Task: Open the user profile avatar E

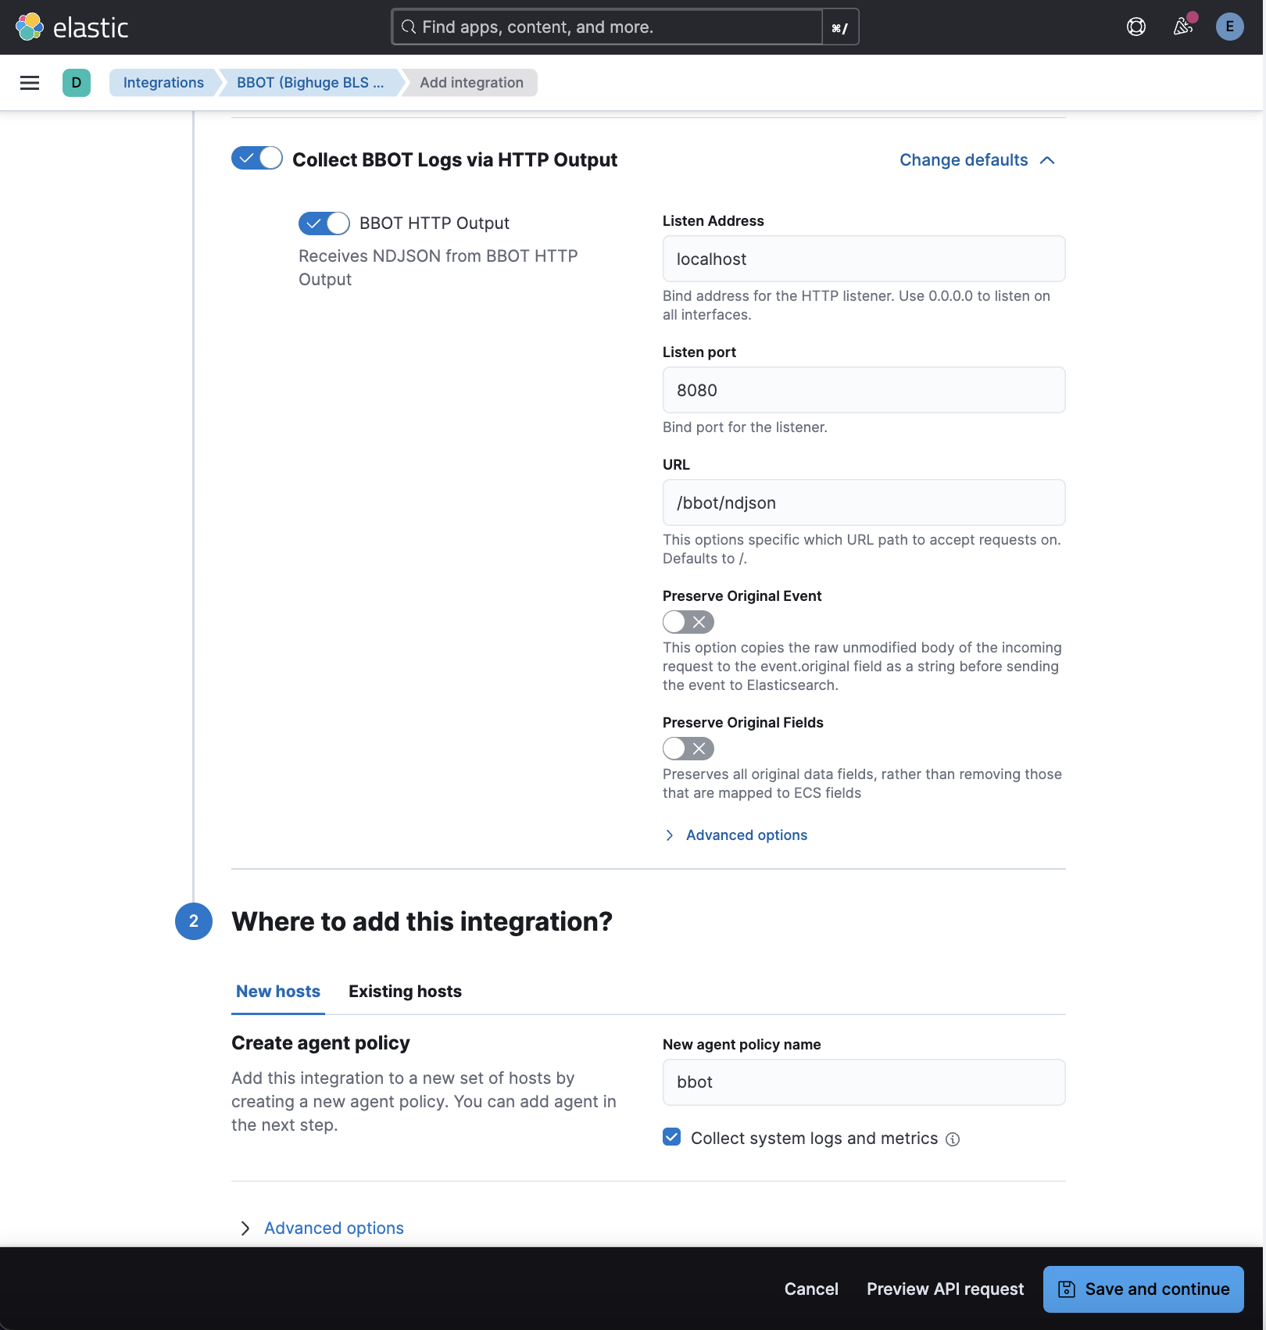Action: 1230,27
